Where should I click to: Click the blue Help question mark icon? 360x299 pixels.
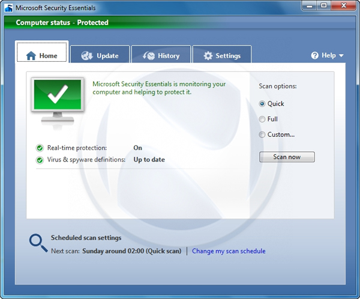click(x=314, y=55)
